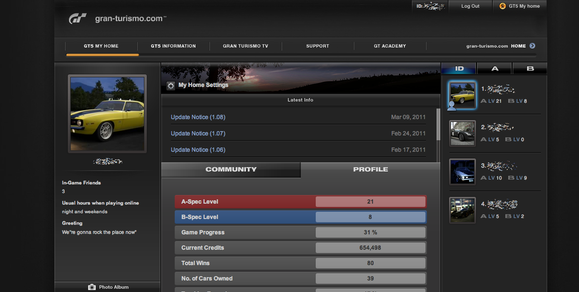Screen dimensions: 579x292
Task: Click the Game Progress 31 % value
Action: coord(371,232)
